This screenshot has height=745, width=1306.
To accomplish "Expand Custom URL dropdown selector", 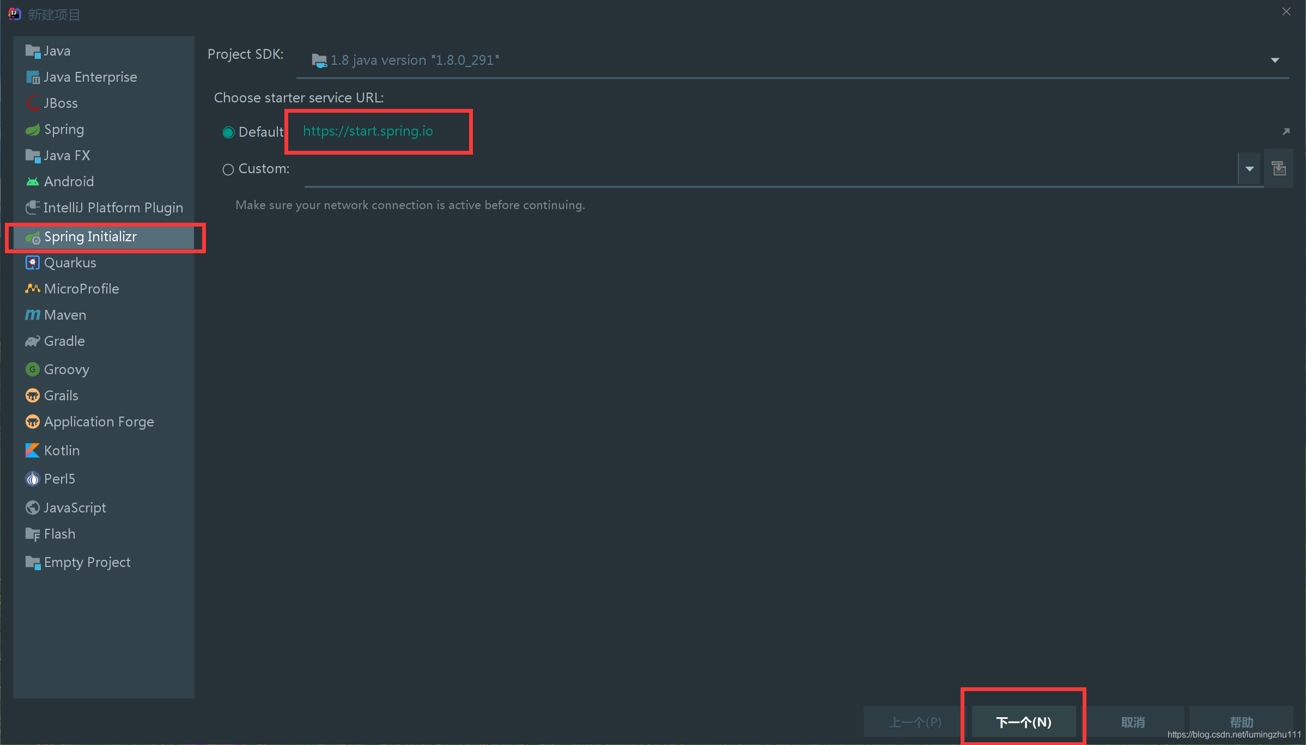I will [1249, 168].
